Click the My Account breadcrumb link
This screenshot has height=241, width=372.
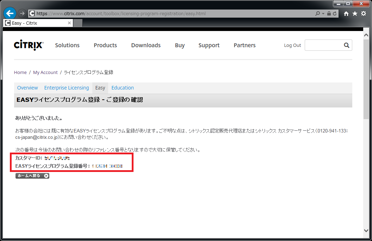click(45, 72)
